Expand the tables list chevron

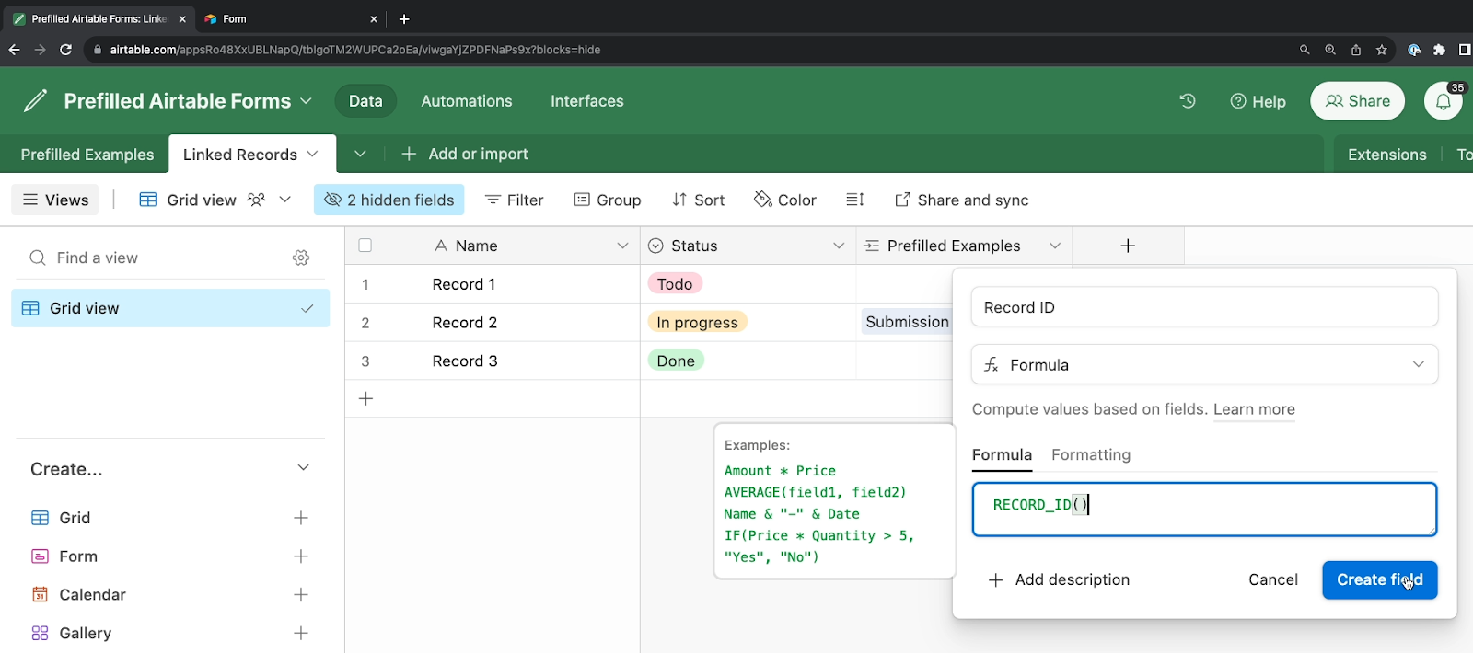click(x=360, y=154)
